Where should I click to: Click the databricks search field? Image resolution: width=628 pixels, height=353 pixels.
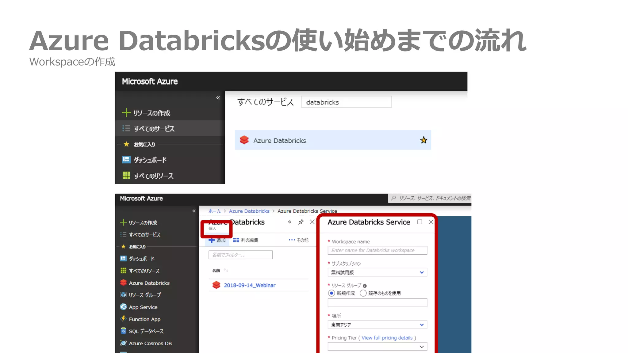346,102
